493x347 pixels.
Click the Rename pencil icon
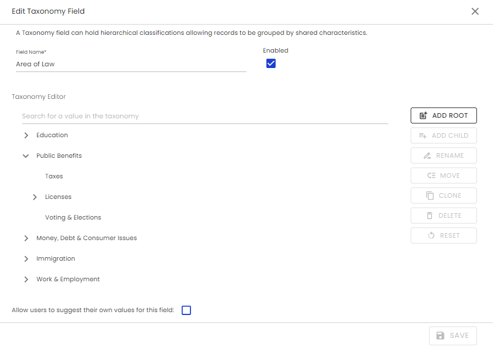coord(427,155)
